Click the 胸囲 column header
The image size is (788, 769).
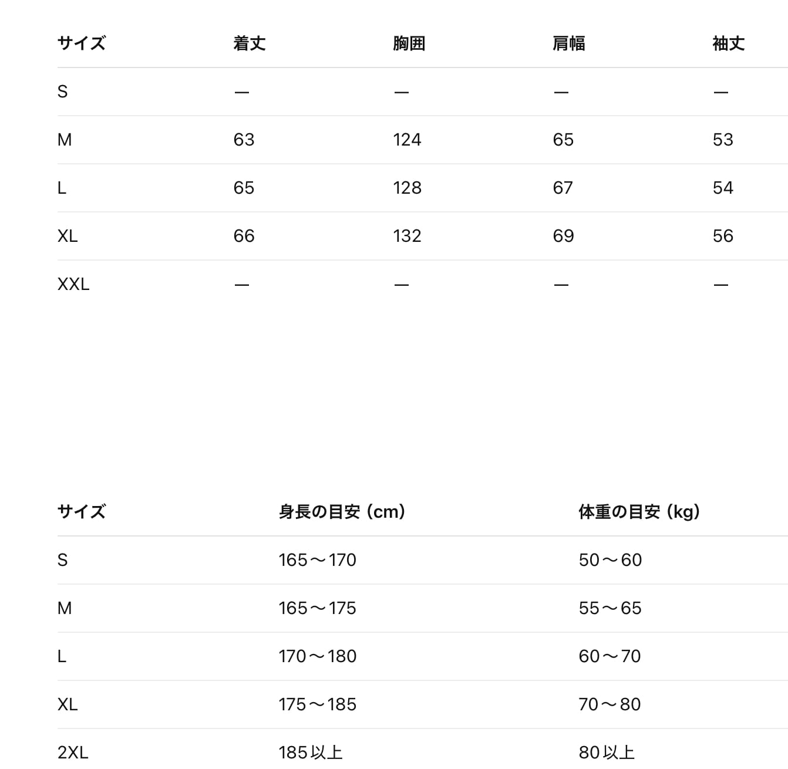409,43
